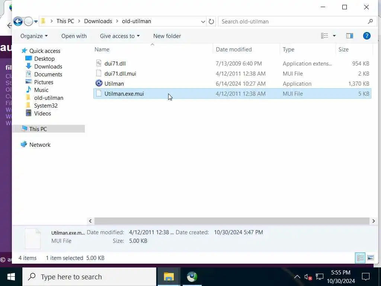The height and width of the screenshot is (286, 381).
Task: Click the date 6/14/2024 10:27 AM
Action: [x=241, y=84]
